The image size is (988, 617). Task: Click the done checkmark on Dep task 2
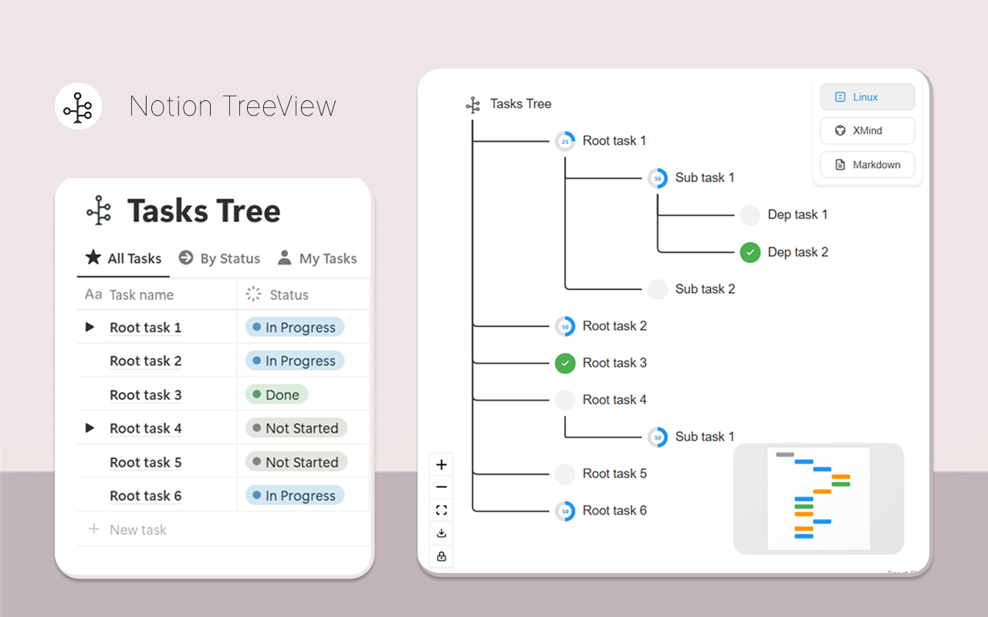point(749,251)
